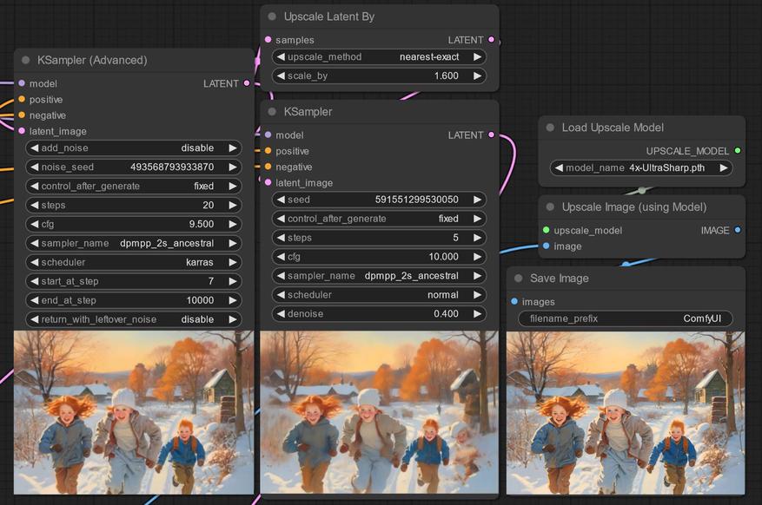Increase scale_by 1.600 with right arrow
The height and width of the screenshot is (505, 762).
[477, 75]
